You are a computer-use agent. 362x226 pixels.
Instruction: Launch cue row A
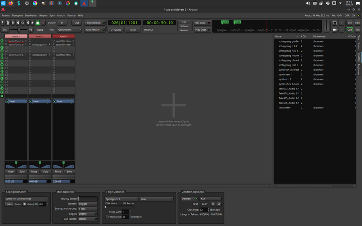pyautogui.click(x=2, y=41)
